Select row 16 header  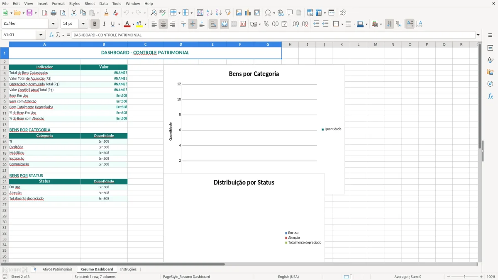click(5, 141)
